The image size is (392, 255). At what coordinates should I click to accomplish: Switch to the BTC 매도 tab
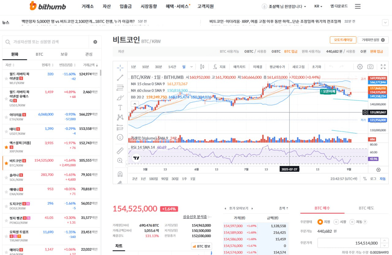[x=367, y=208]
